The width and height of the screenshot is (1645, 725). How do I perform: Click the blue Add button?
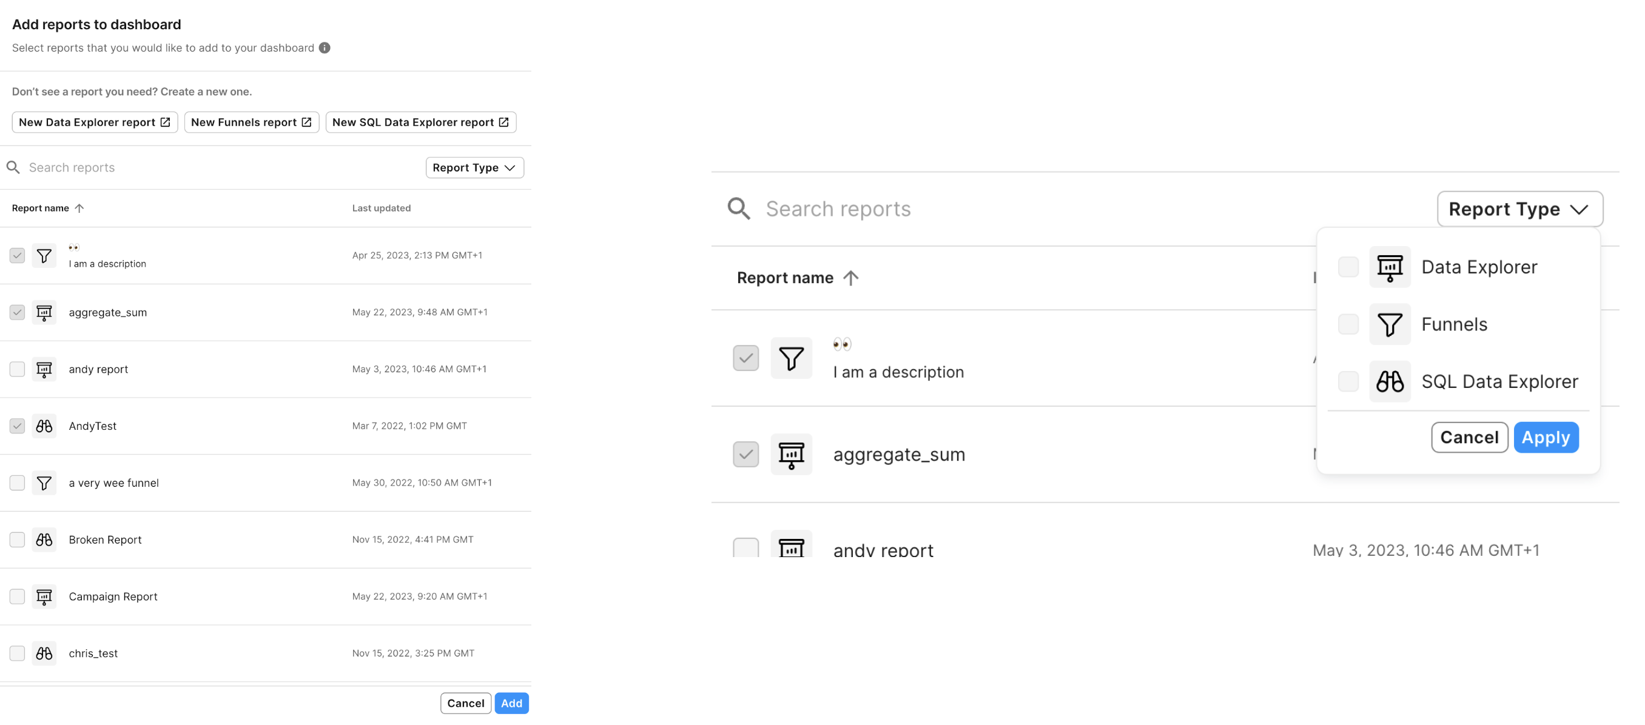tap(511, 703)
